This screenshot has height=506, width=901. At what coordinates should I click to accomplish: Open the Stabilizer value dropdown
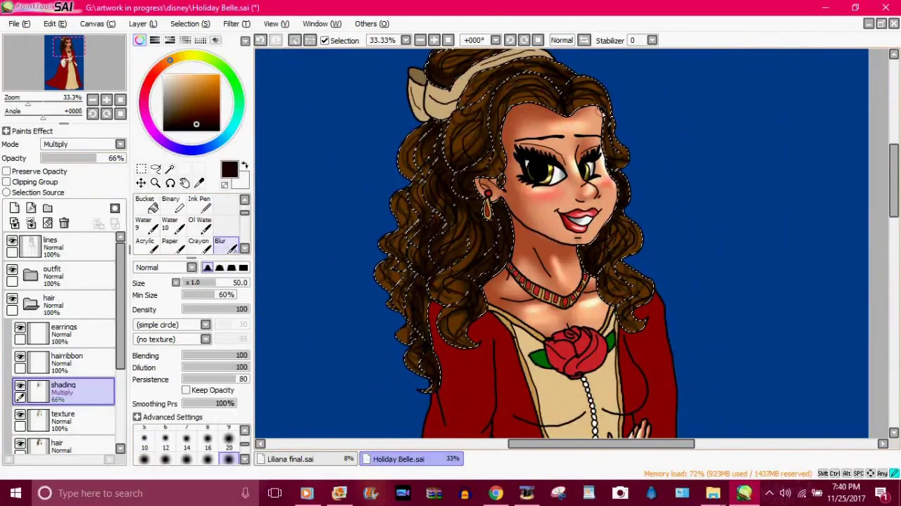[x=652, y=40]
